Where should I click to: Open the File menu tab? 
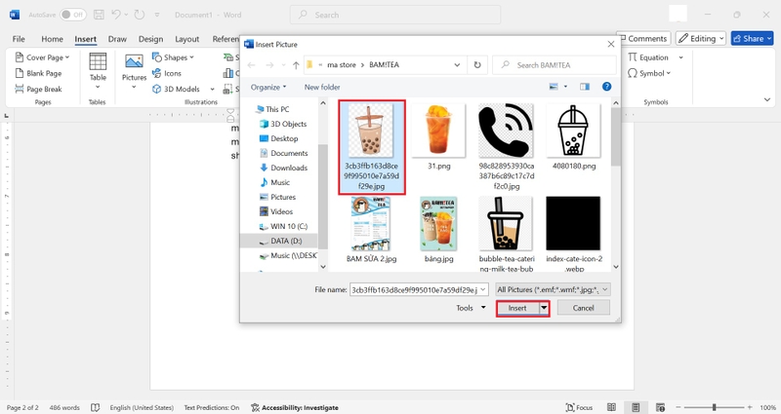pos(19,39)
